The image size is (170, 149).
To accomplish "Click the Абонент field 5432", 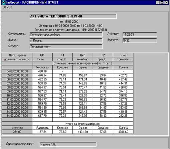I will pos(140,41).
